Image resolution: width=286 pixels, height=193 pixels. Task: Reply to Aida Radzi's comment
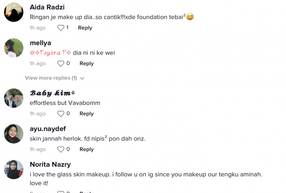[85, 28]
